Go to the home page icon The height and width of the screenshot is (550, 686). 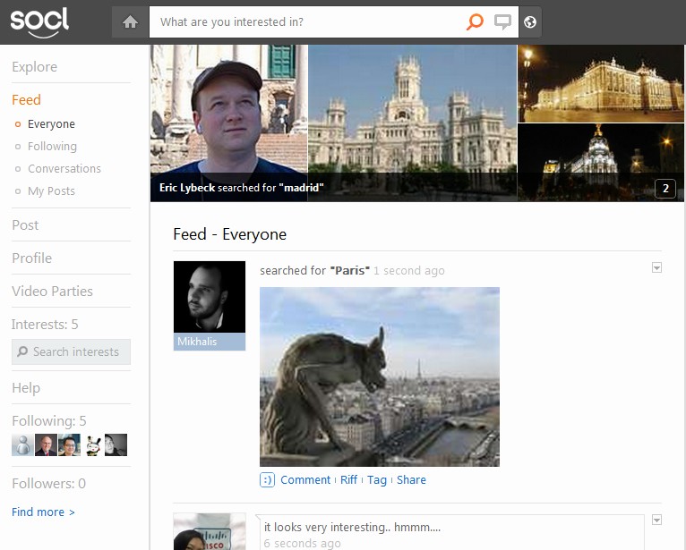131,22
